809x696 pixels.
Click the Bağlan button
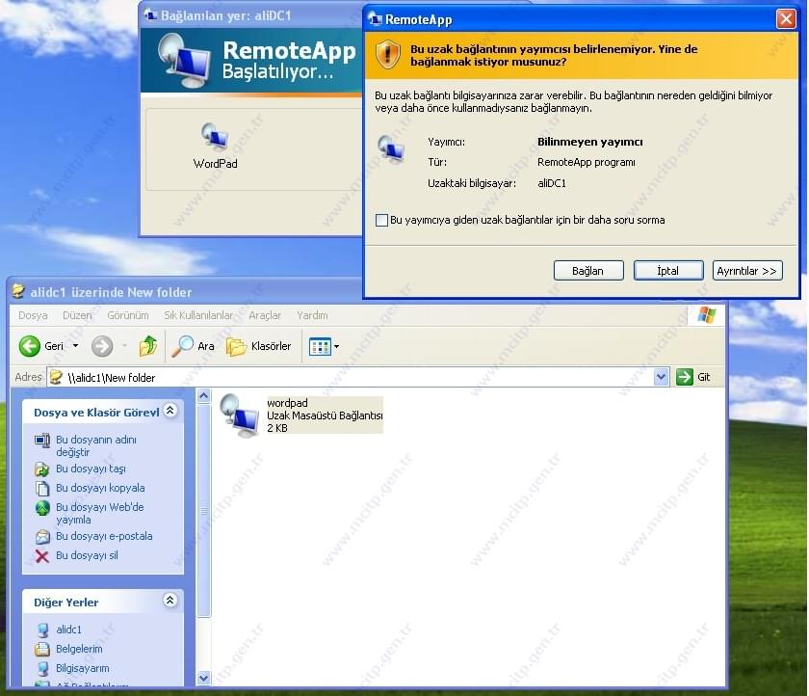pyautogui.click(x=588, y=271)
